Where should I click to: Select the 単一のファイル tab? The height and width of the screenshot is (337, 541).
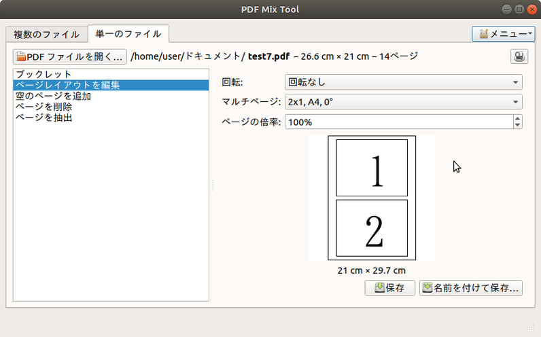click(x=128, y=34)
